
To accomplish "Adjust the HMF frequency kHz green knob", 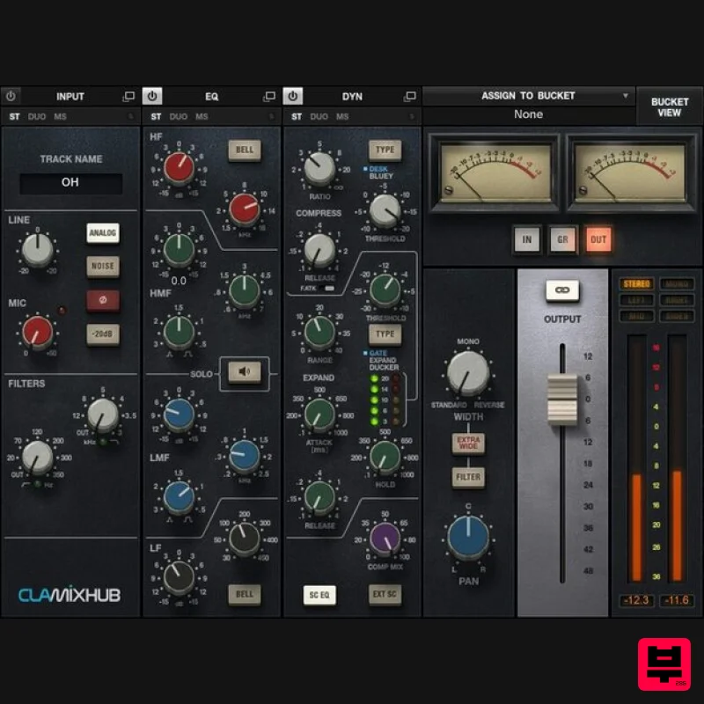I will [x=245, y=290].
